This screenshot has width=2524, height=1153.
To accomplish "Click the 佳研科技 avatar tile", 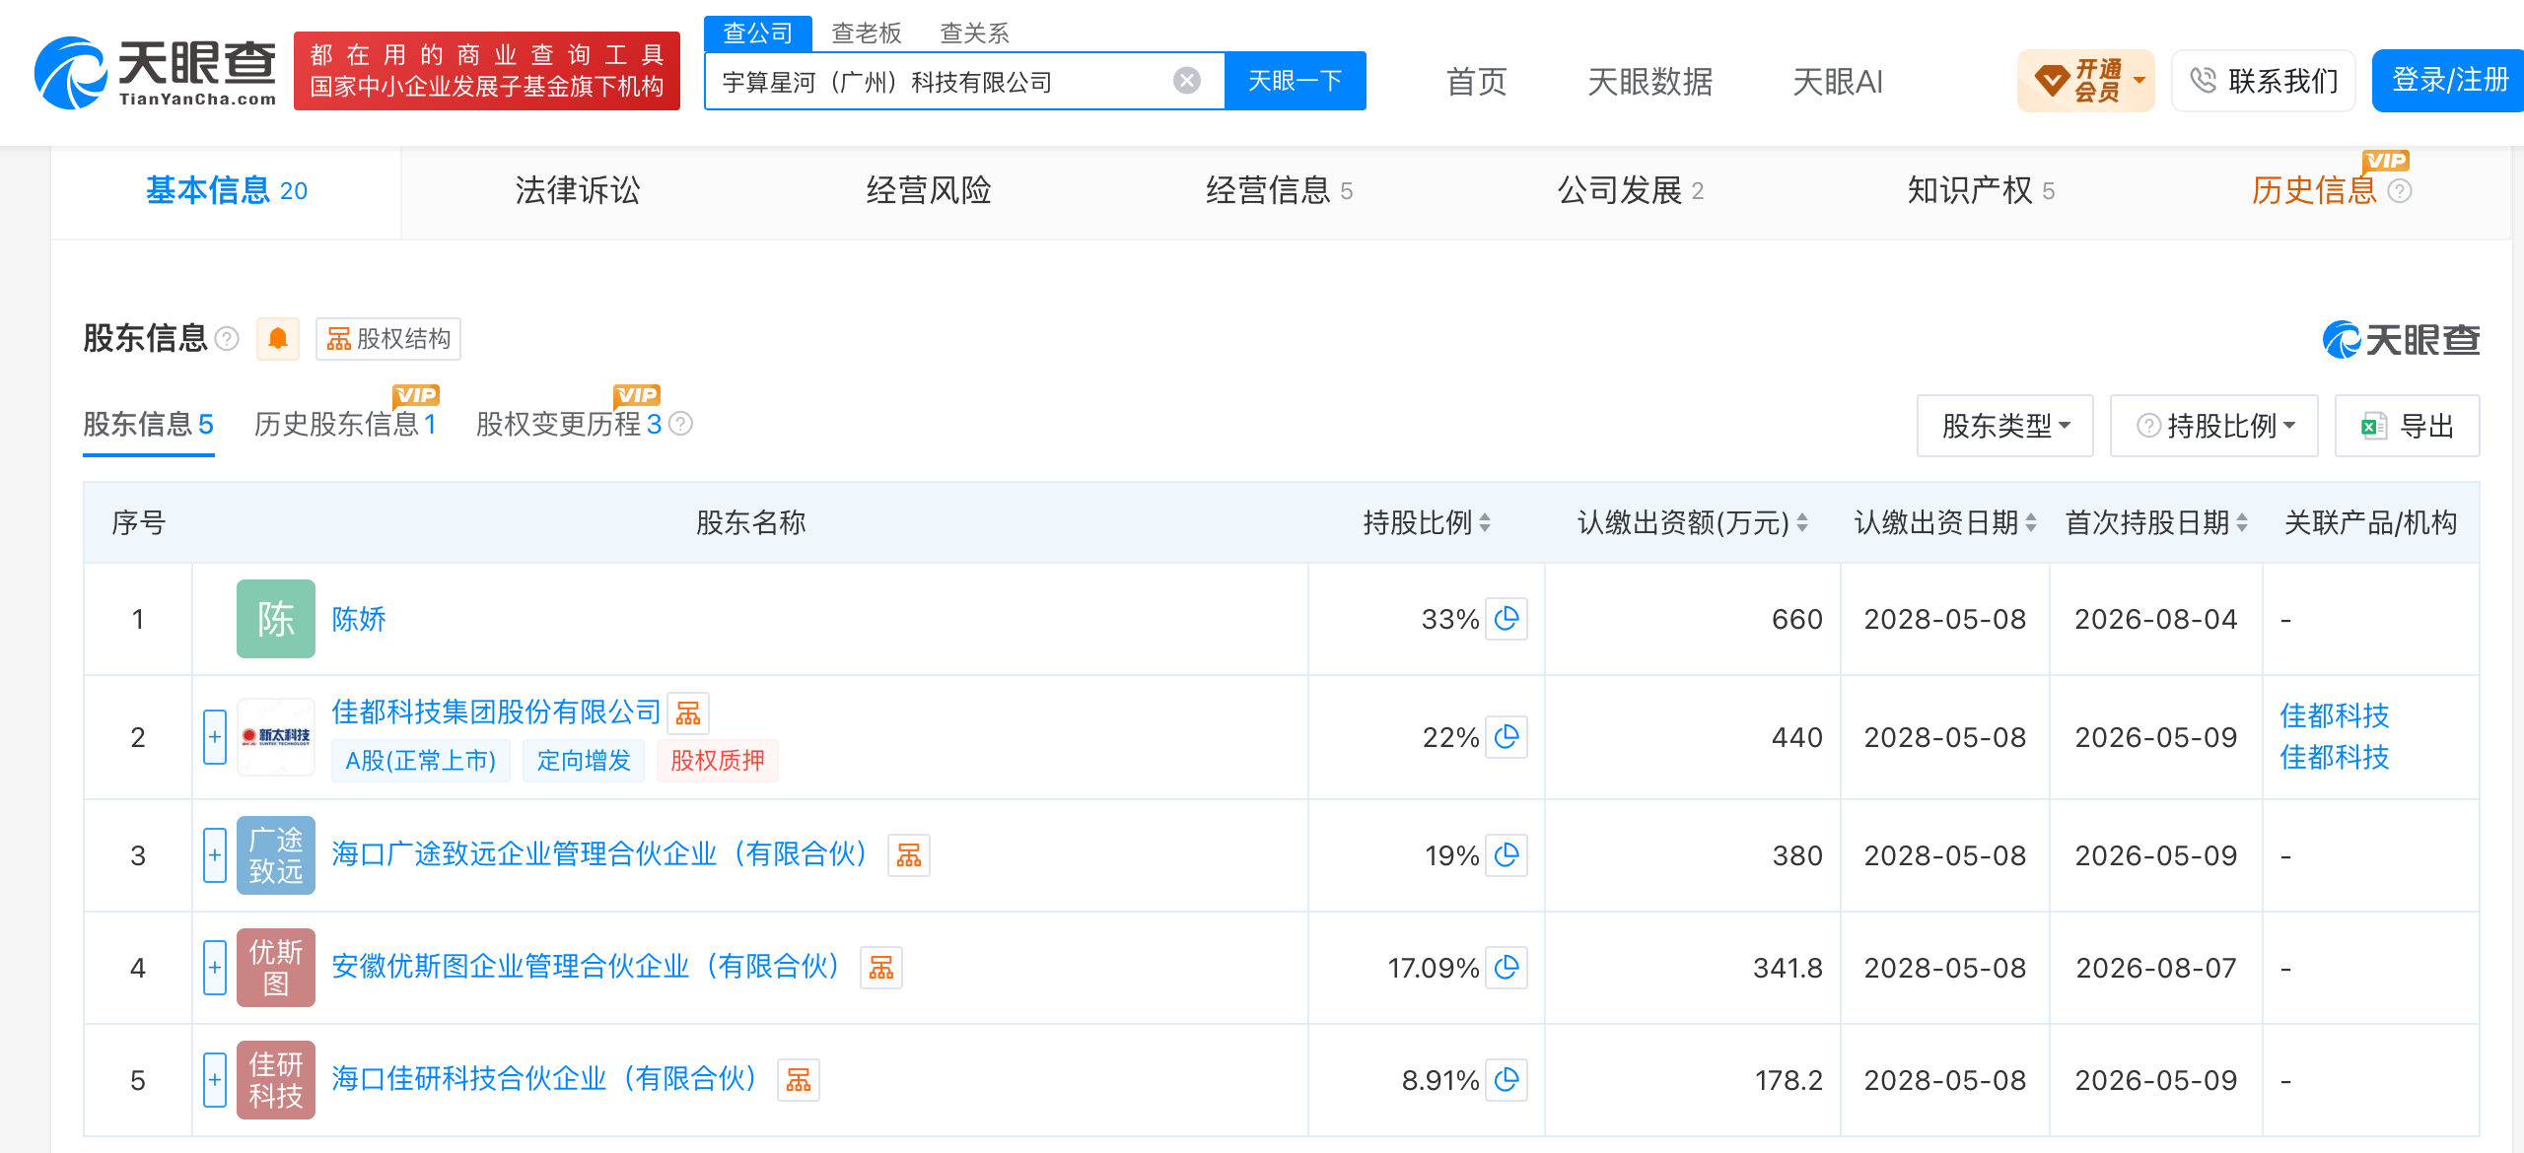I will tap(276, 1080).
